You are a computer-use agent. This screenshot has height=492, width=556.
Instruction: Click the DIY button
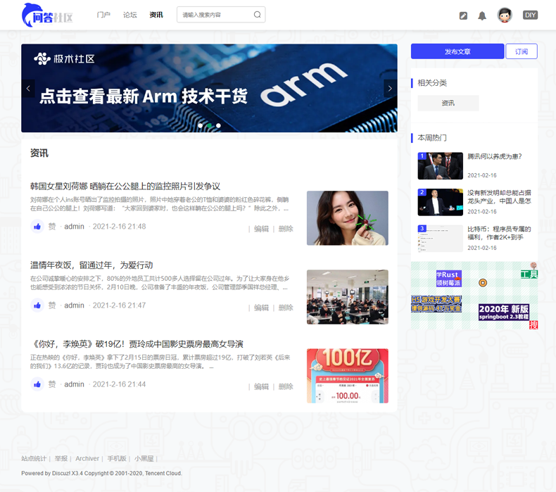tap(530, 15)
